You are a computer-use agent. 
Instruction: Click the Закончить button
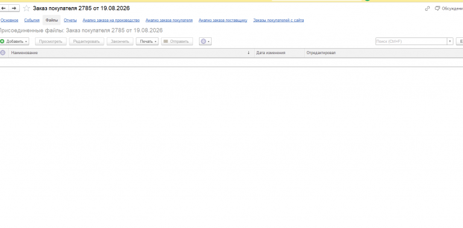120,42
